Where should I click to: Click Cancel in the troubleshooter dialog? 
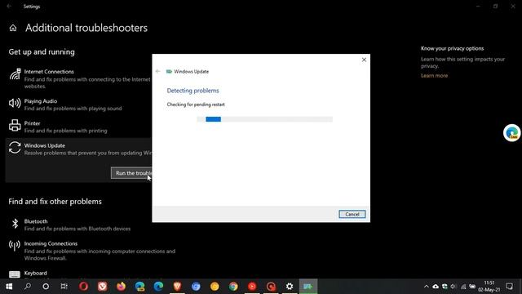pyautogui.click(x=352, y=214)
